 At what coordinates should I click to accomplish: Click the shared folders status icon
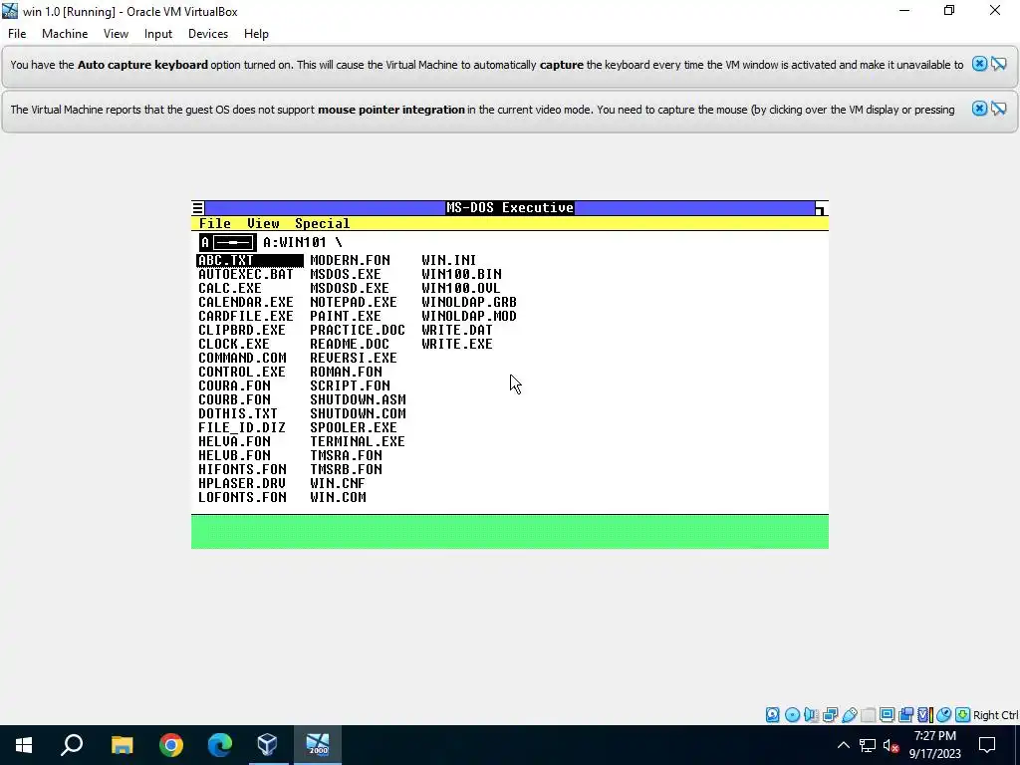click(x=868, y=715)
